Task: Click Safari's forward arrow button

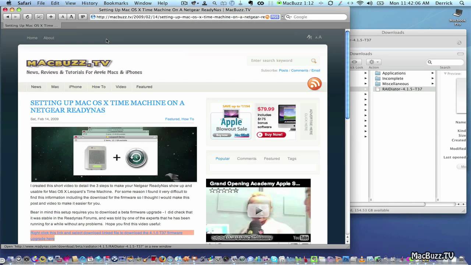Action: tap(16, 17)
